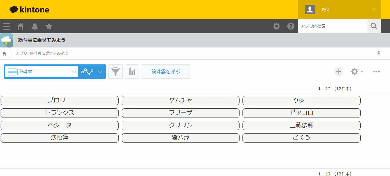Viewport: 390px width, 176px height.
Task: Click the table view icon
Action: click(x=13, y=72)
